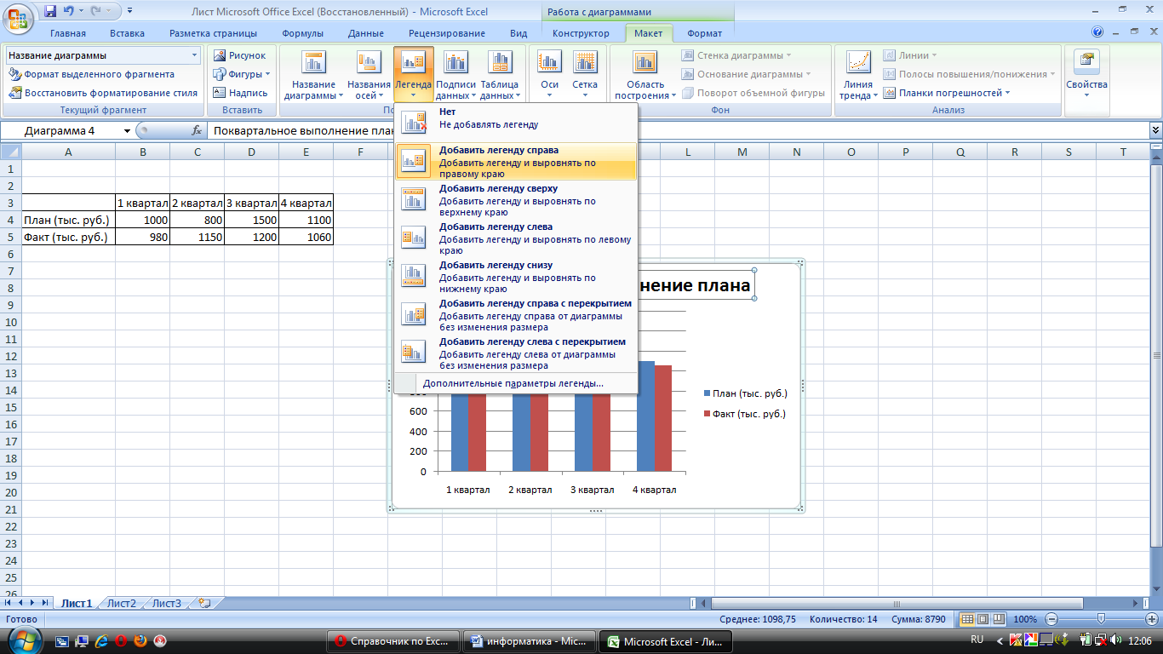Open the Формулы ribbon tab
The image size is (1163, 654).
[x=302, y=33]
